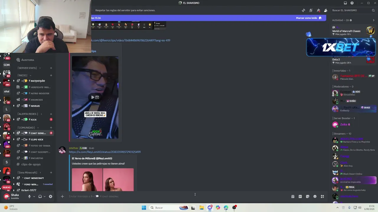Open pinned messages icon
The width and height of the screenshot is (378, 212).
(x=318, y=10)
